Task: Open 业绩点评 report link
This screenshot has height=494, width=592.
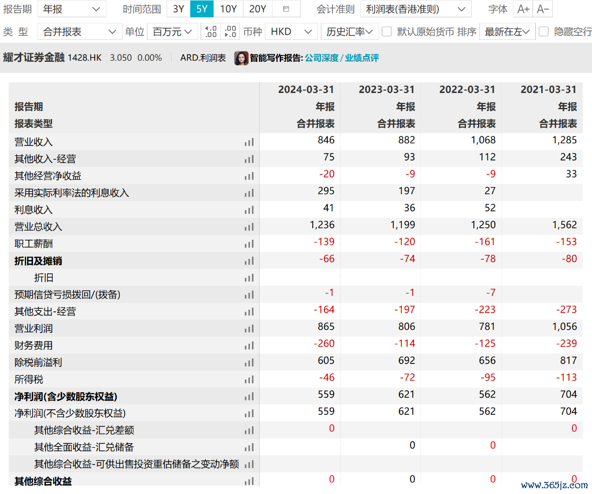Action: [362, 58]
